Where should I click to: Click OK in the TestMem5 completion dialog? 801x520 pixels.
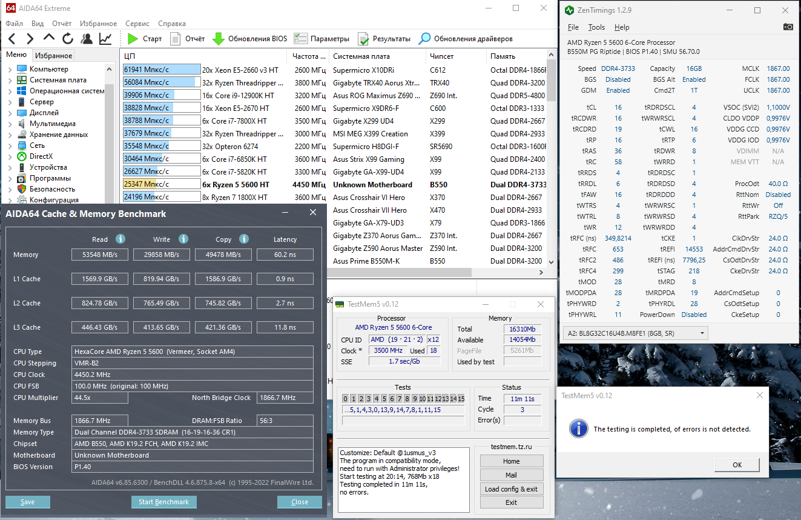click(737, 465)
